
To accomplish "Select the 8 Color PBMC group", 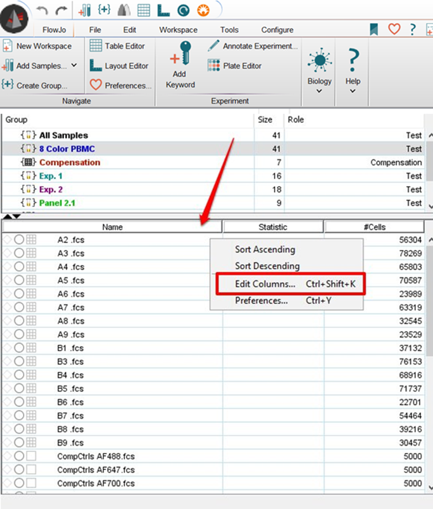I will coord(67,149).
